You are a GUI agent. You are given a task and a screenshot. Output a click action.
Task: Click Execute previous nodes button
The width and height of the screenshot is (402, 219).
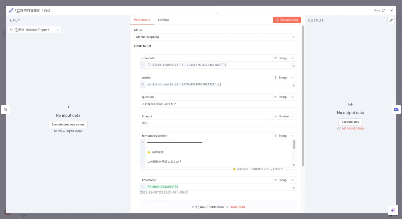(x=68, y=124)
